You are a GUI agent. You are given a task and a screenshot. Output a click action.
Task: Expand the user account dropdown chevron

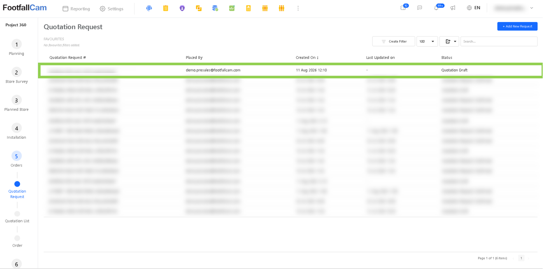[x=532, y=8]
